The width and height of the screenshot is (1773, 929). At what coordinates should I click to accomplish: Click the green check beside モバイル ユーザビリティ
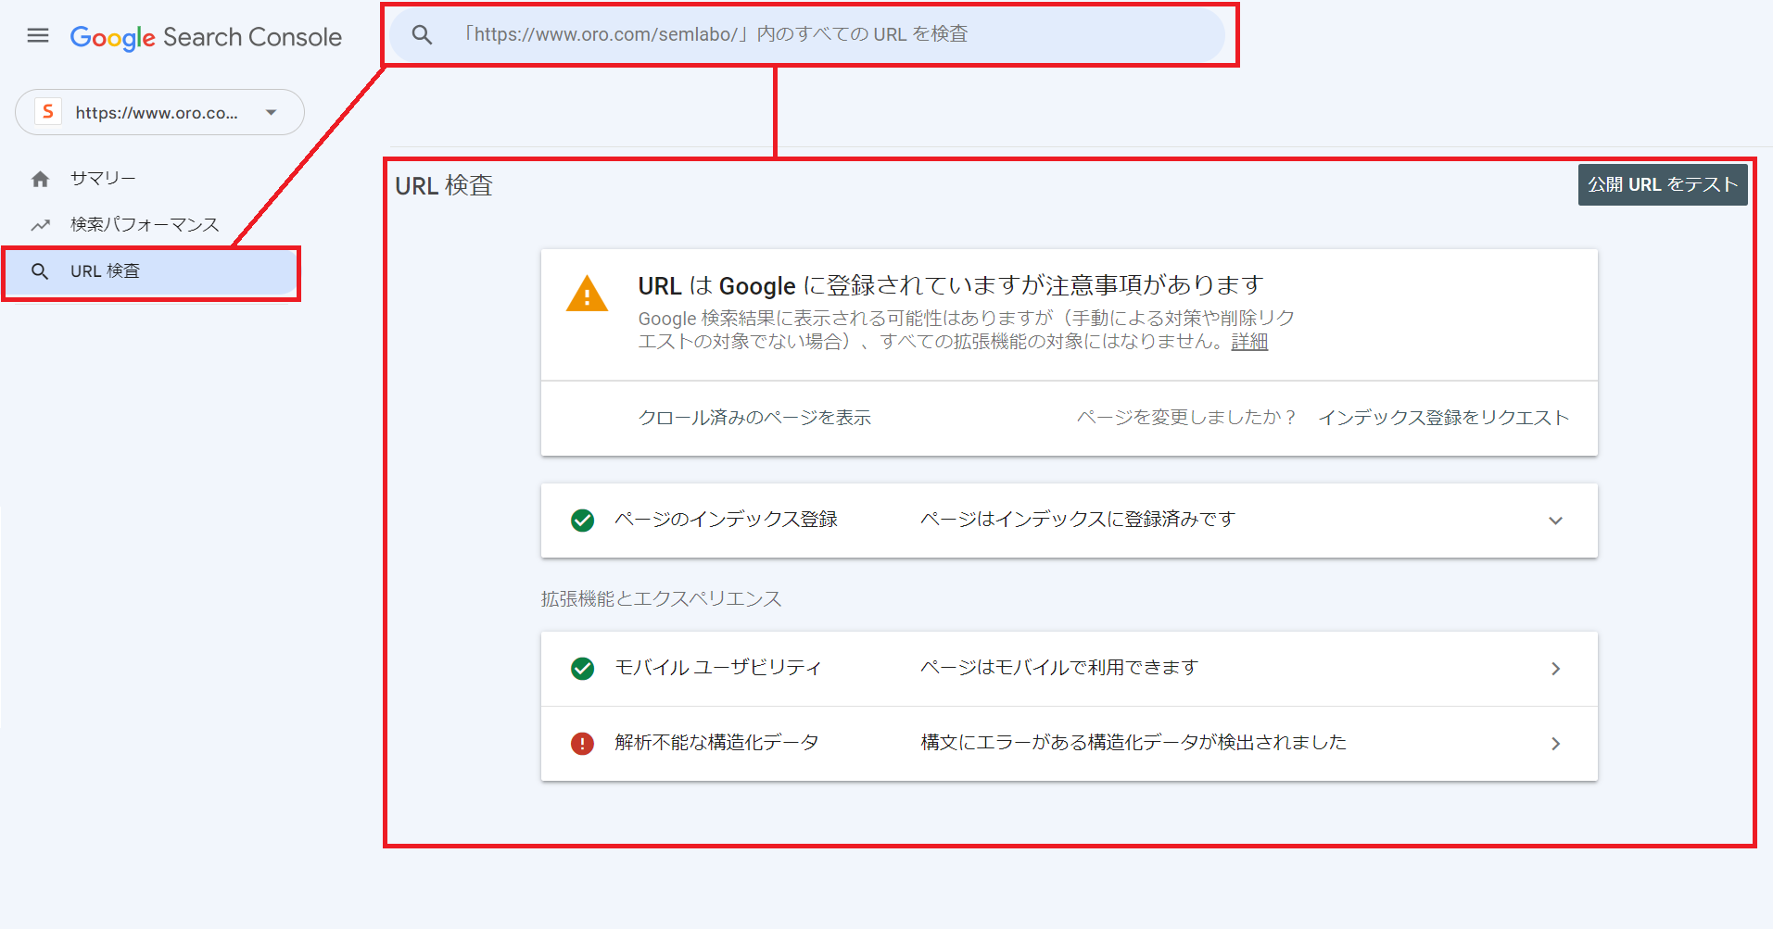pyautogui.click(x=582, y=668)
